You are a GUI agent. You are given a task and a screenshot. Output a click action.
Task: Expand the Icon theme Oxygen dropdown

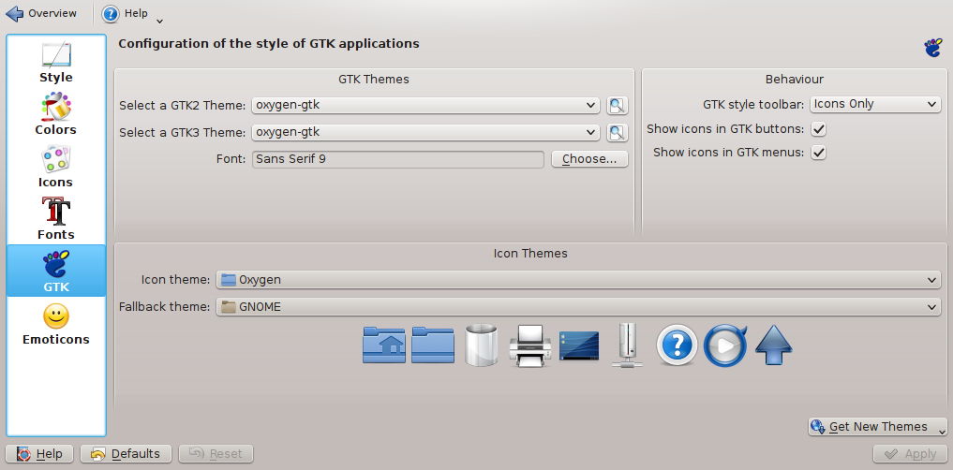[x=577, y=280]
